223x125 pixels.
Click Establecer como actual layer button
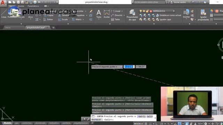pyautogui.click(x=169, y=15)
